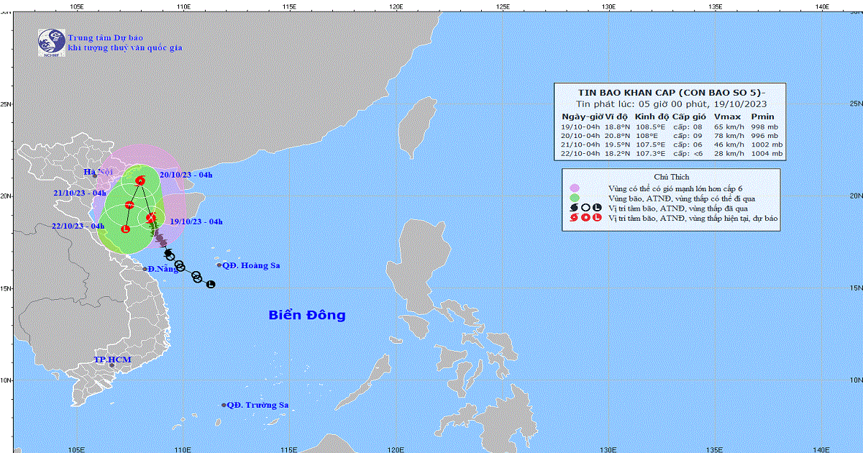Click the red L circle in legend
The height and width of the screenshot is (453, 863).
(597, 217)
